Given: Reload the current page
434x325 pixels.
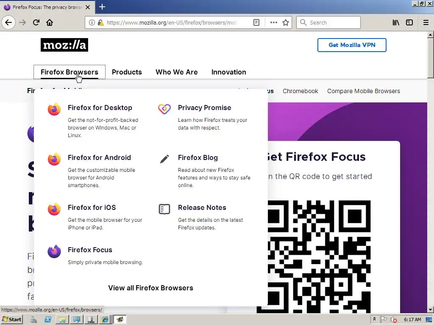Looking at the screenshot, I should tap(36, 22).
